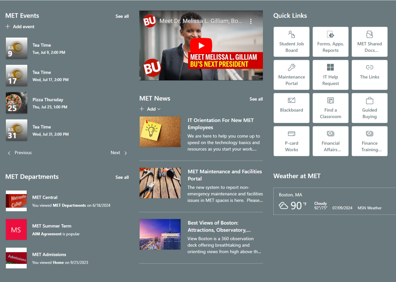Click the Admissions sign thumbnail
396x282 pixels.
[x=16, y=258]
